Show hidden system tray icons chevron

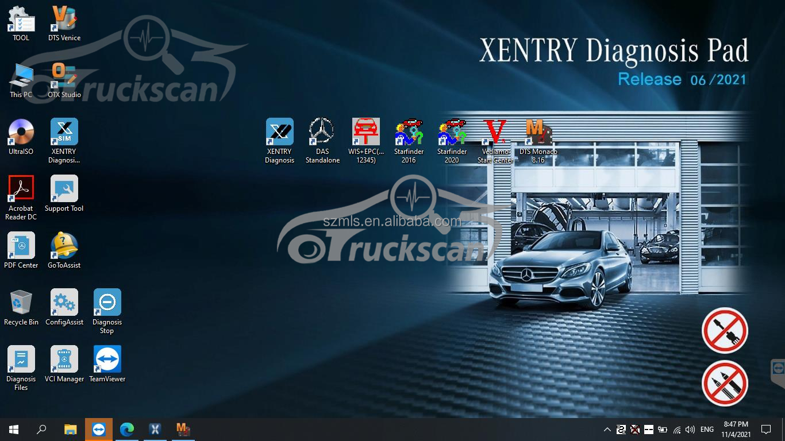(607, 430)
